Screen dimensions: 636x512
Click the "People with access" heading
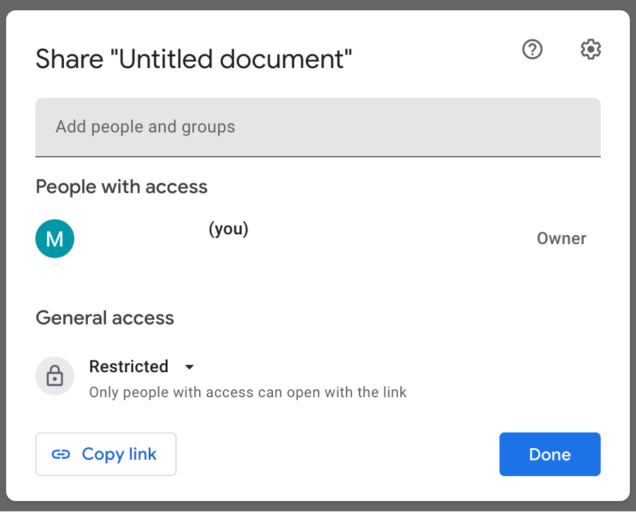click(x=122, y=187)
